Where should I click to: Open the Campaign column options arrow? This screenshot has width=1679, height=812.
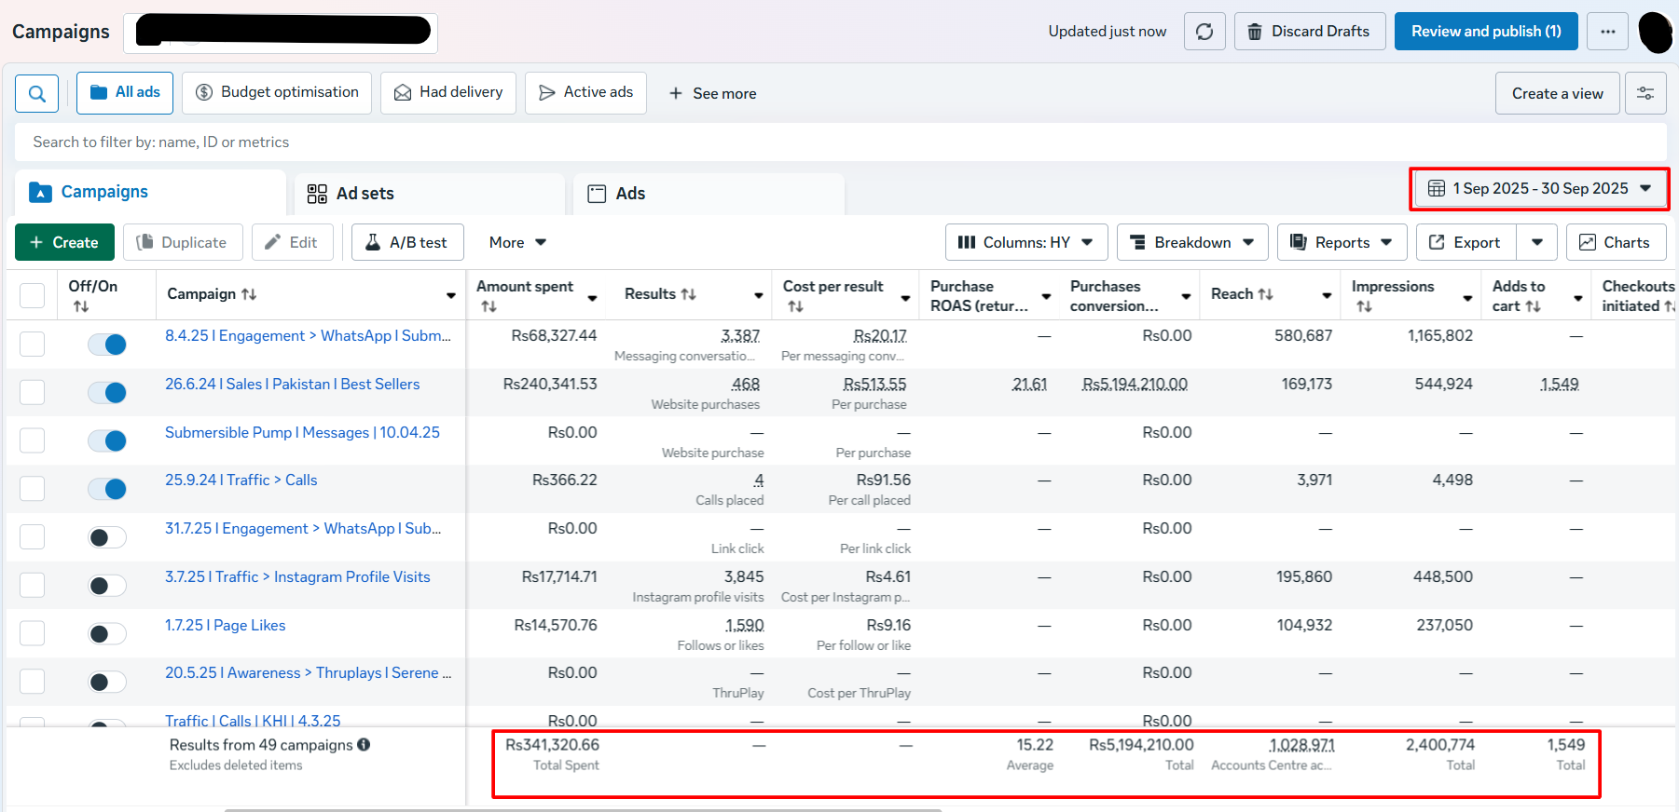tap(451, 296)
